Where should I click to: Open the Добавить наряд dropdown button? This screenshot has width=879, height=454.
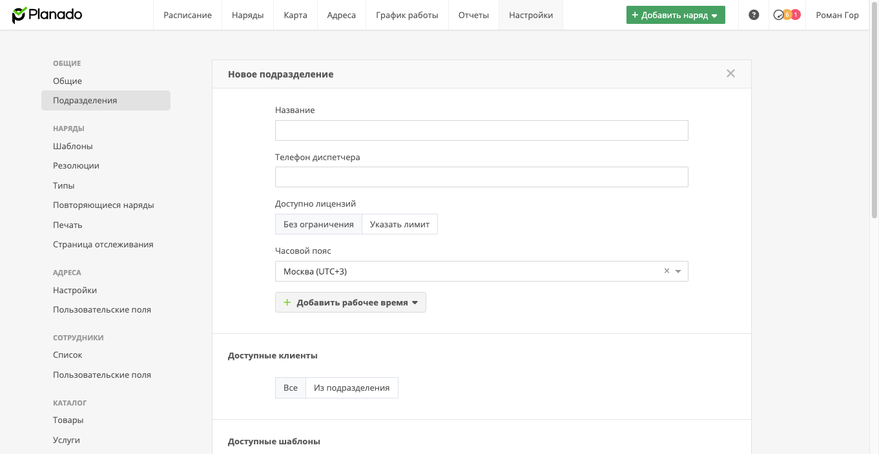(x=676, y=15)
